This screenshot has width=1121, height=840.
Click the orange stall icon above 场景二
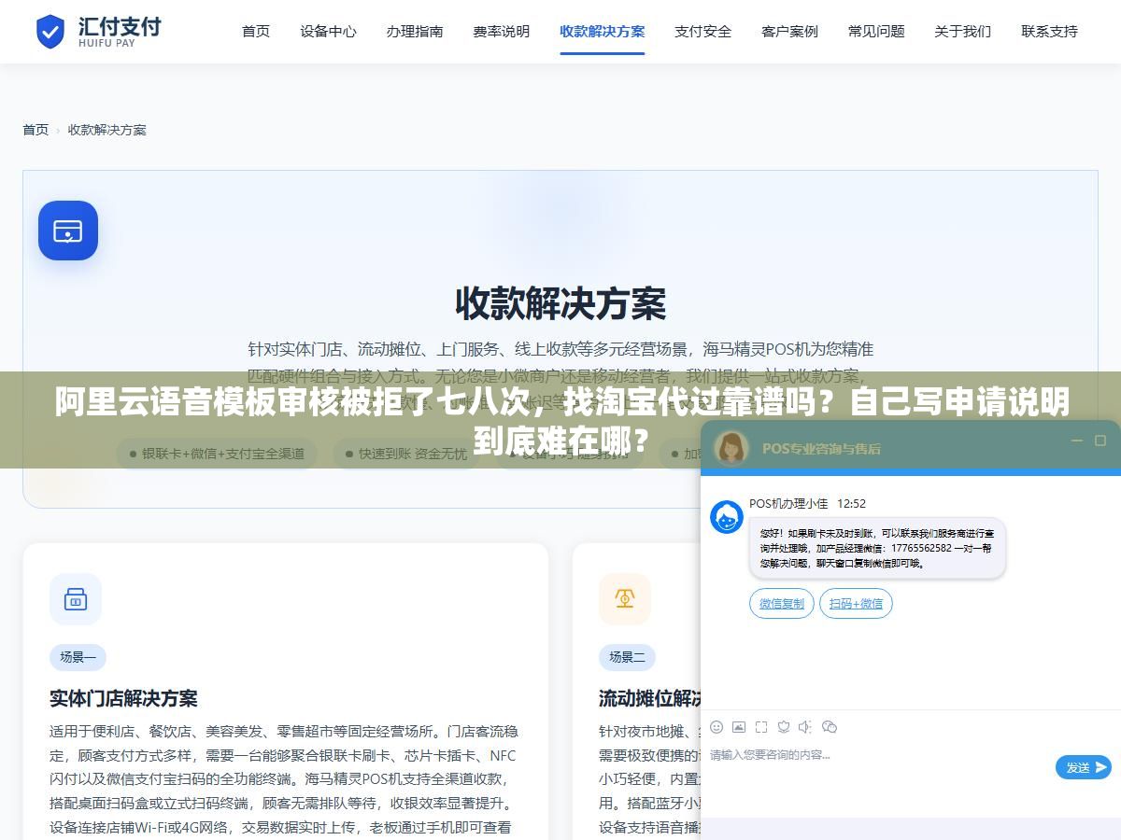(625, 599)
